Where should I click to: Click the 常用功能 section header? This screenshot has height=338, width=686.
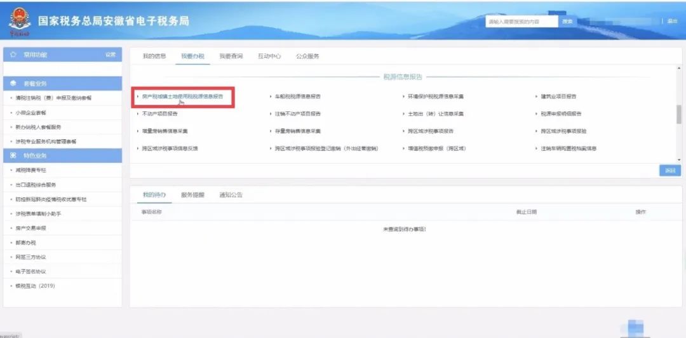pos(62,55)
